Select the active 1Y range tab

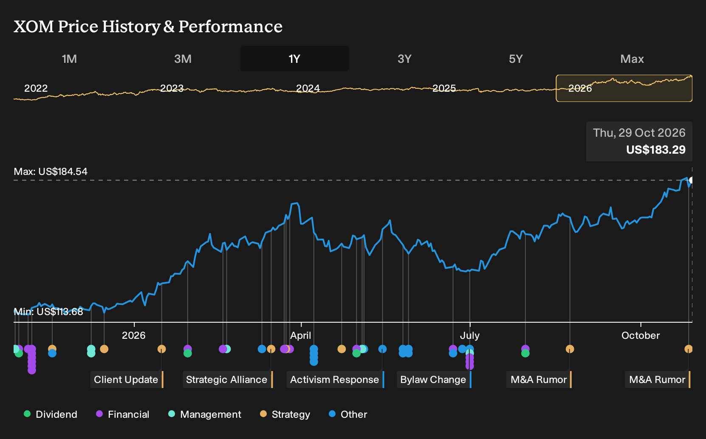tap(295, 59)
